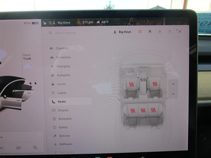The image size is (211, 158).
Task: Toggle the front passenger seat heater
Action: (x=155, y=84)
